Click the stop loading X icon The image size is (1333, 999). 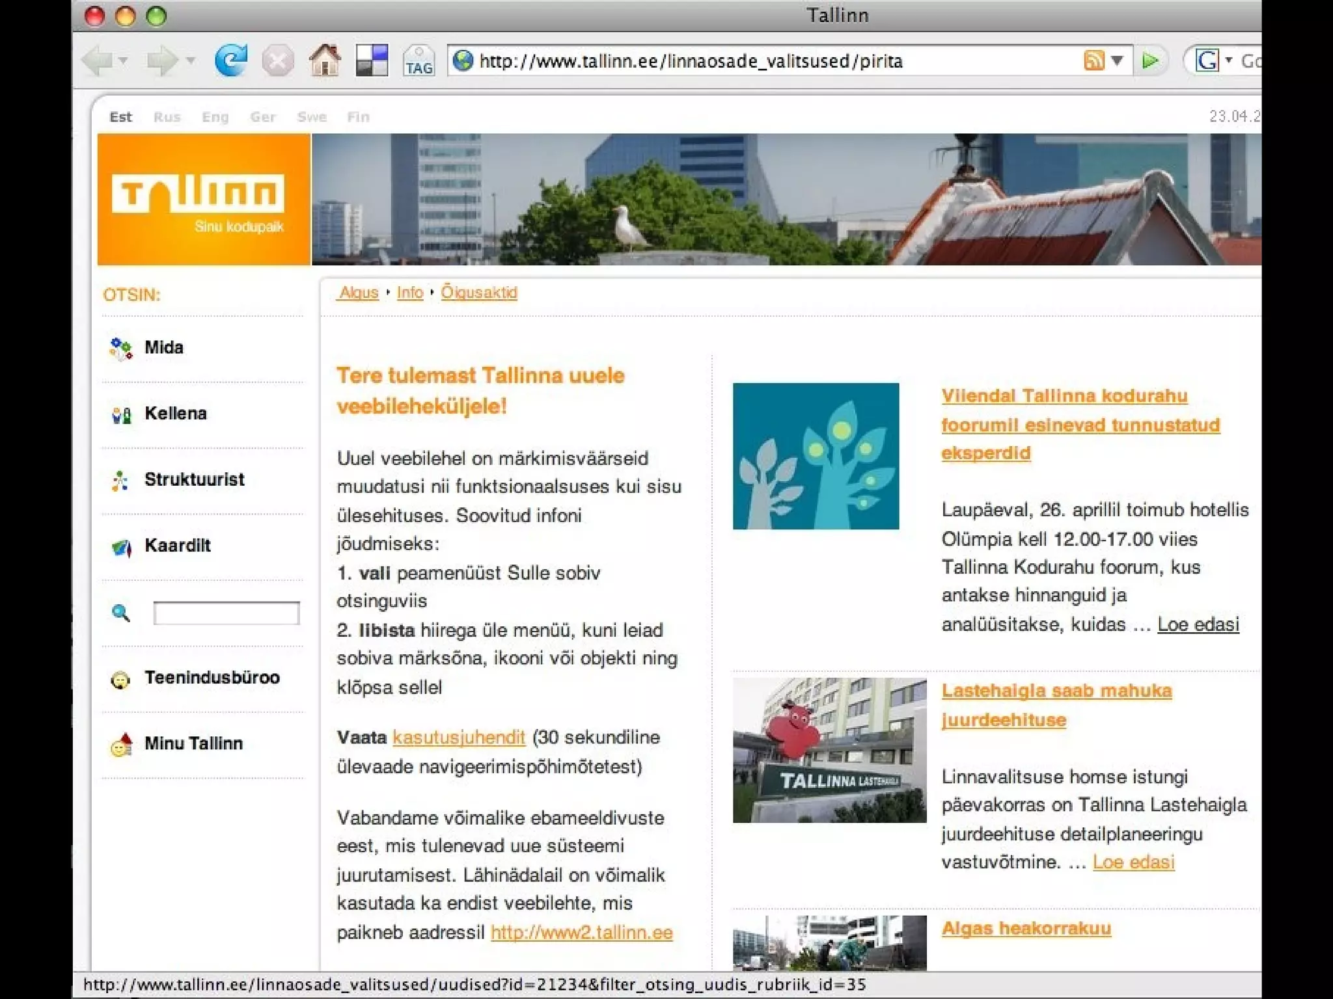coord(278,62)
